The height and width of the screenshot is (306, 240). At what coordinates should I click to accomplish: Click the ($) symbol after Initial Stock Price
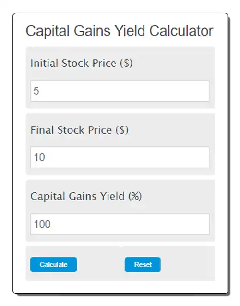[127, 63]
